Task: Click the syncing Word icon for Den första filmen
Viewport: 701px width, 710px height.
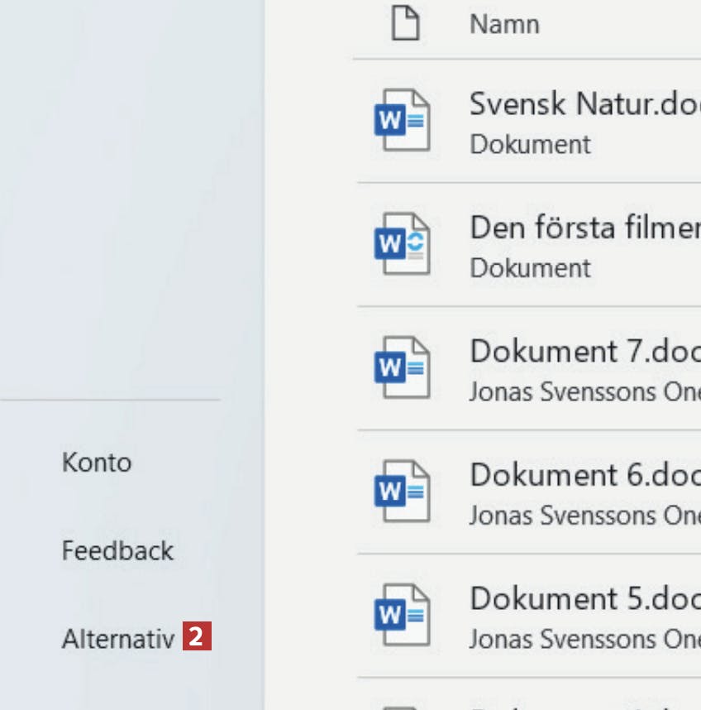Action: 402,244
